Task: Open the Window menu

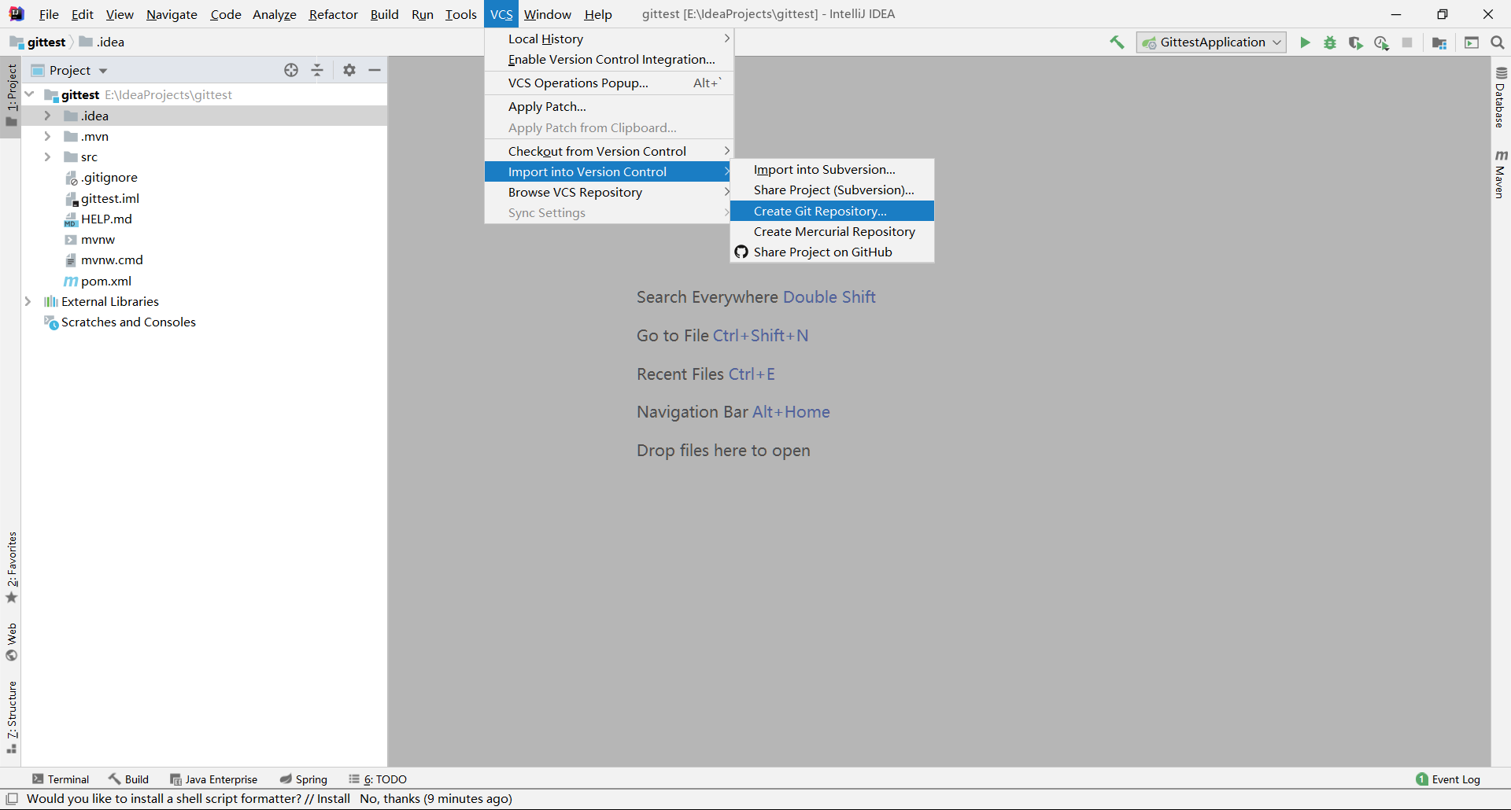Action: point(548,14)
